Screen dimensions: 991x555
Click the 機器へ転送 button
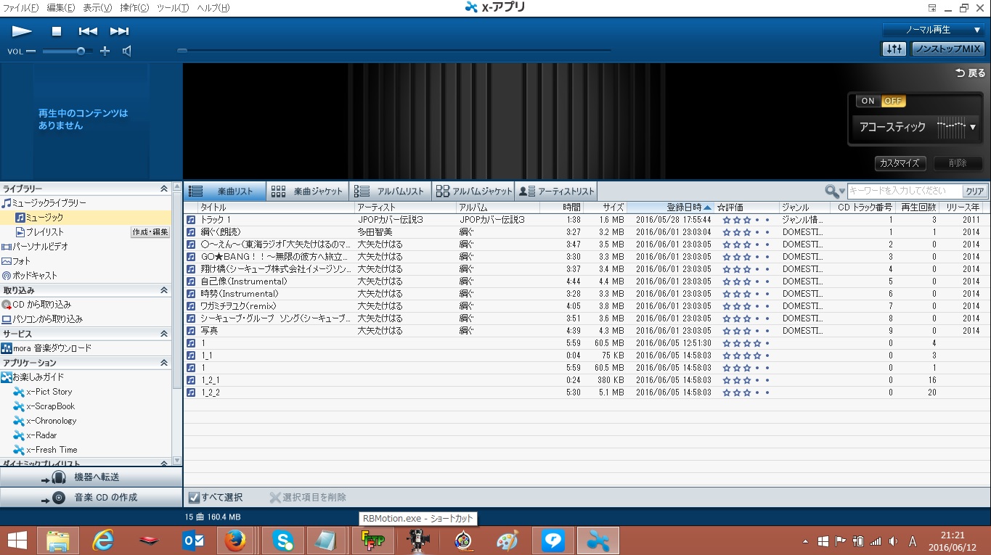point(91,477)
